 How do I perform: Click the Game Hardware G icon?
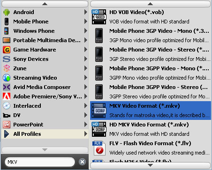coord(7,50)
